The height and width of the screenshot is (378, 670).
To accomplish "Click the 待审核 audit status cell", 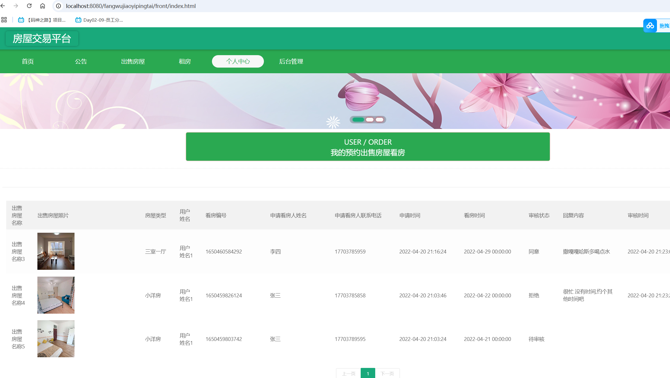I will point(536,339).
